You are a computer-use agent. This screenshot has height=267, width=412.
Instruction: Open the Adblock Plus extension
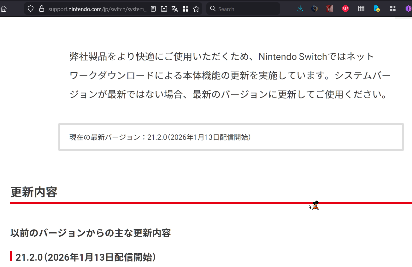point(345,9)
